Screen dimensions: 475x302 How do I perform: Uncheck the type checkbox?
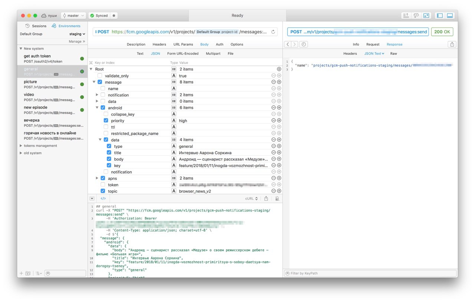(109, 146)
